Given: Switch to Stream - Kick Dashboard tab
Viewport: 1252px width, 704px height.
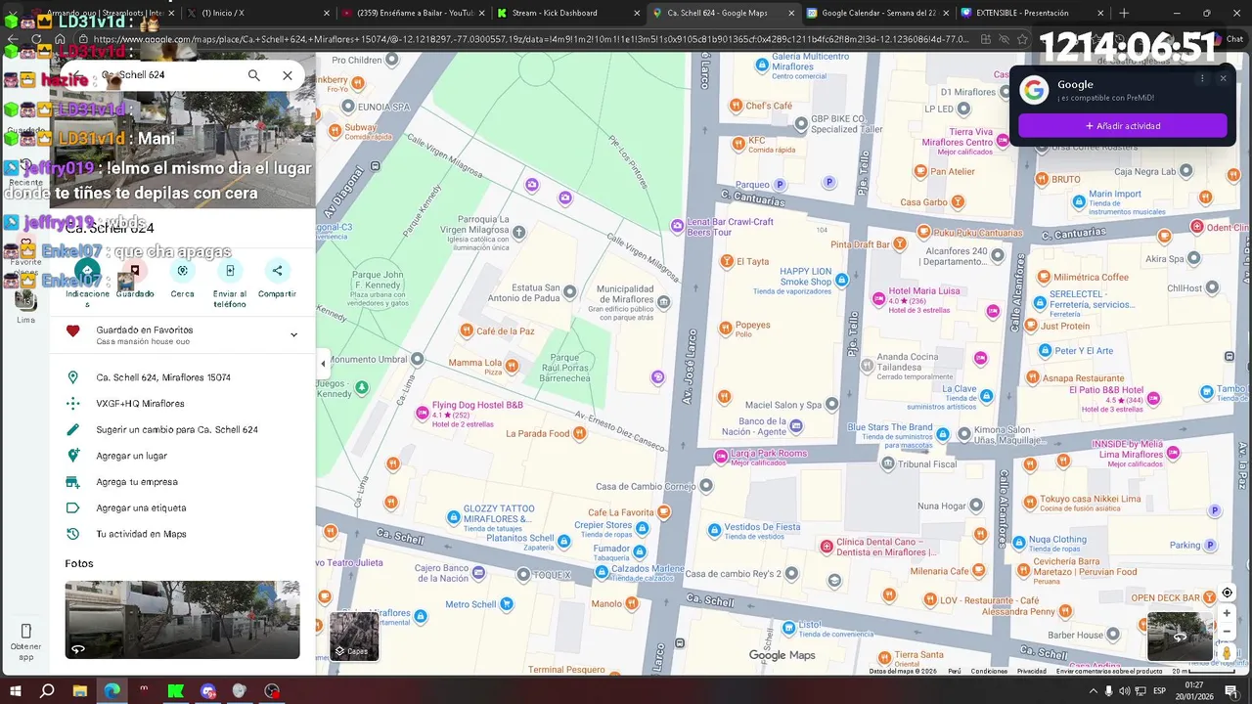Looking at the screenshot, I should (x=565, y=13).
